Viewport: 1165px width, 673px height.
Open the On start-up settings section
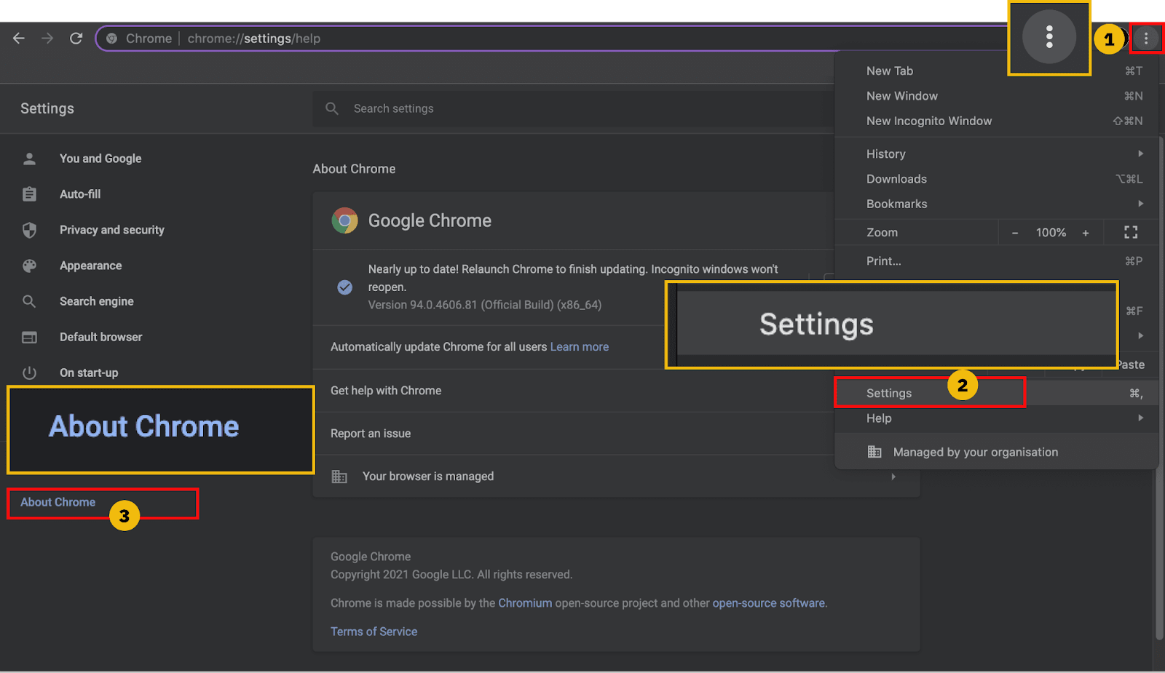tap(89, 373)
